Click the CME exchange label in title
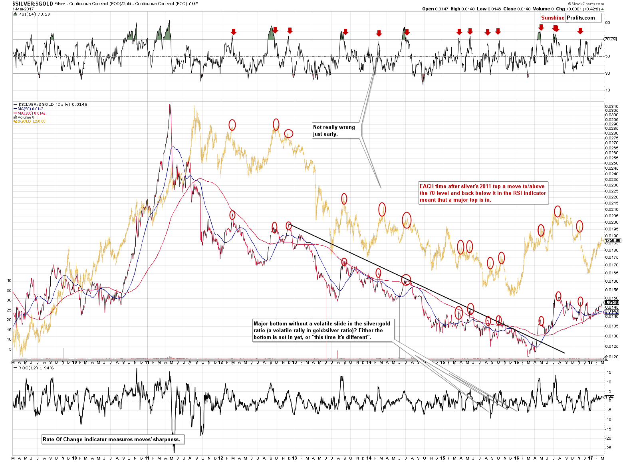Screen dimensions: 625x462 tap(194, 4)
